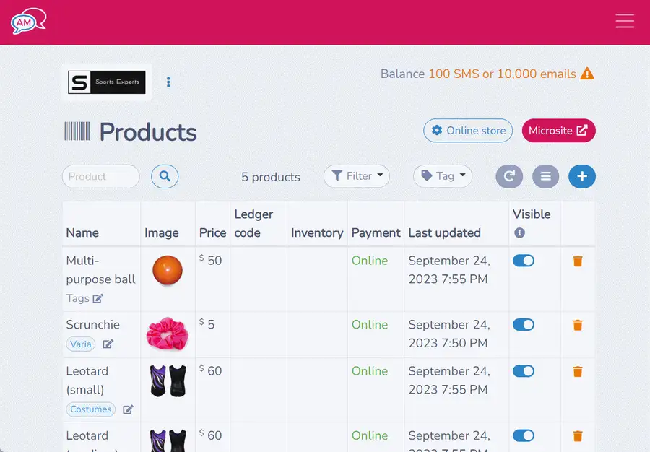The width and height of the screenshot is (650, 452).
Task: Open the pink Scrunchie image thumbnail
Action: coord(168,334)
